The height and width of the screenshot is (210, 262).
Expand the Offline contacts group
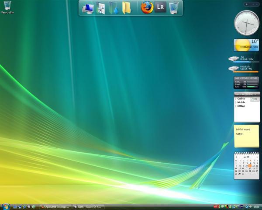tap(236, 106)
